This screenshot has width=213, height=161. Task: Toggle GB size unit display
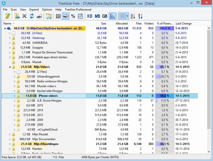click(105, 16)
